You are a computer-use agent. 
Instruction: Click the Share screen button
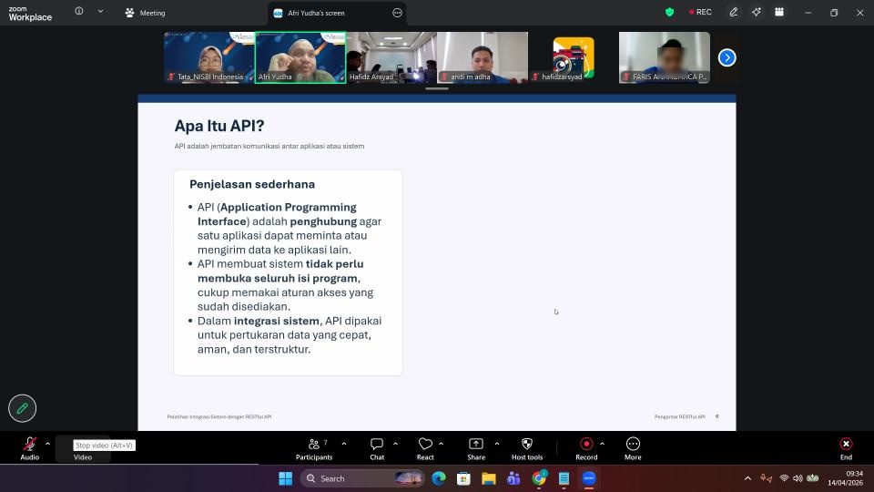tap(476, 448)
